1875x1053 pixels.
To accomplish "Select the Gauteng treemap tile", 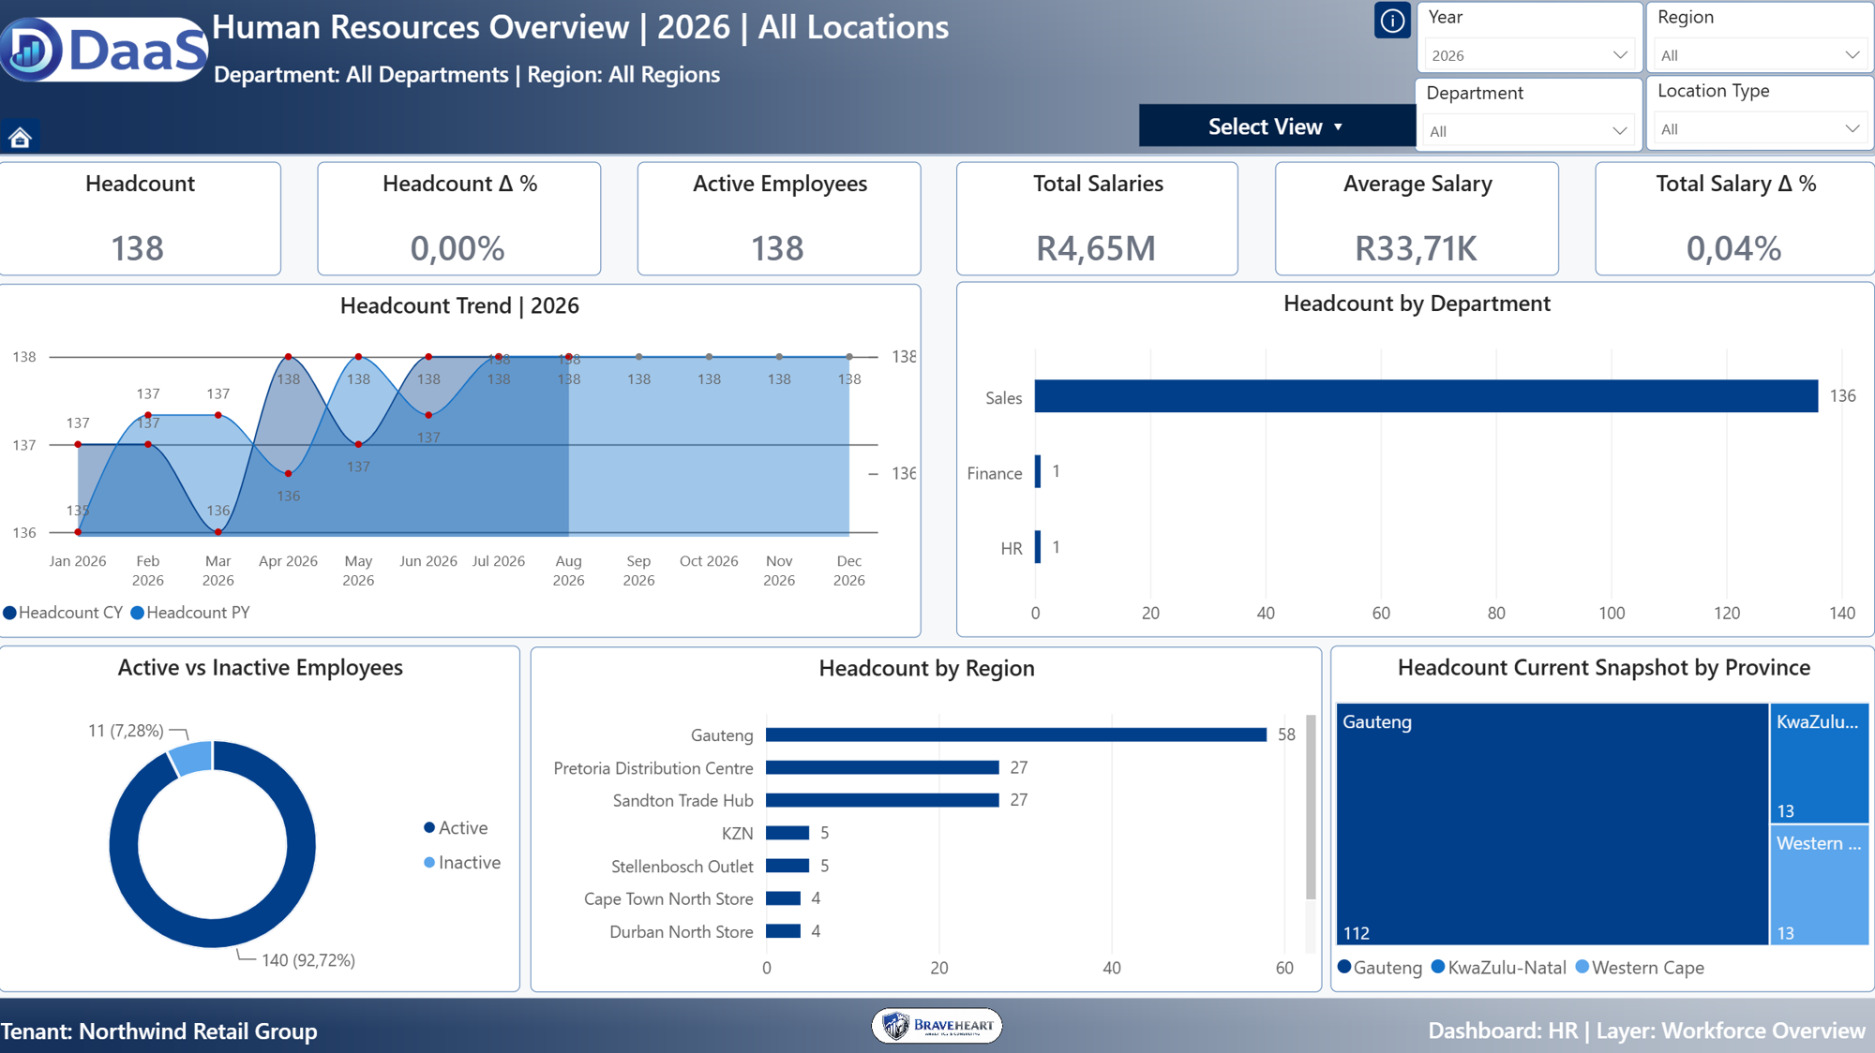I will [1552, 824].
